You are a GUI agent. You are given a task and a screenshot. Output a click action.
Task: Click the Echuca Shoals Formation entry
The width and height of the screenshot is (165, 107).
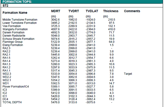pos(18,39)
